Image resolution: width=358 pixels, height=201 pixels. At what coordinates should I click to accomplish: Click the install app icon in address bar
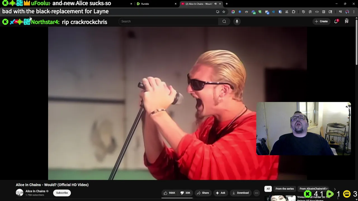217,12
